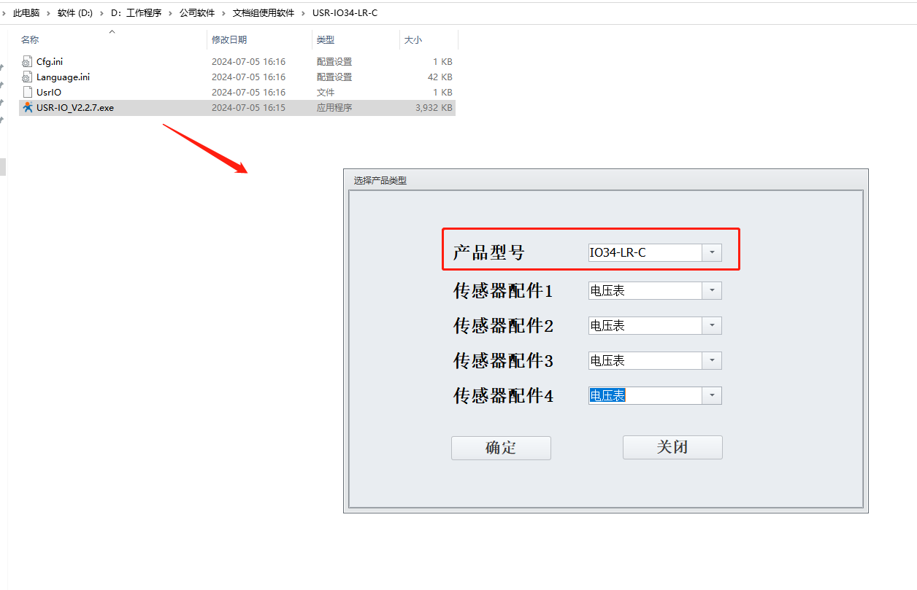
Task: Select the UsrIO file icon
Action: pos(28,93)
